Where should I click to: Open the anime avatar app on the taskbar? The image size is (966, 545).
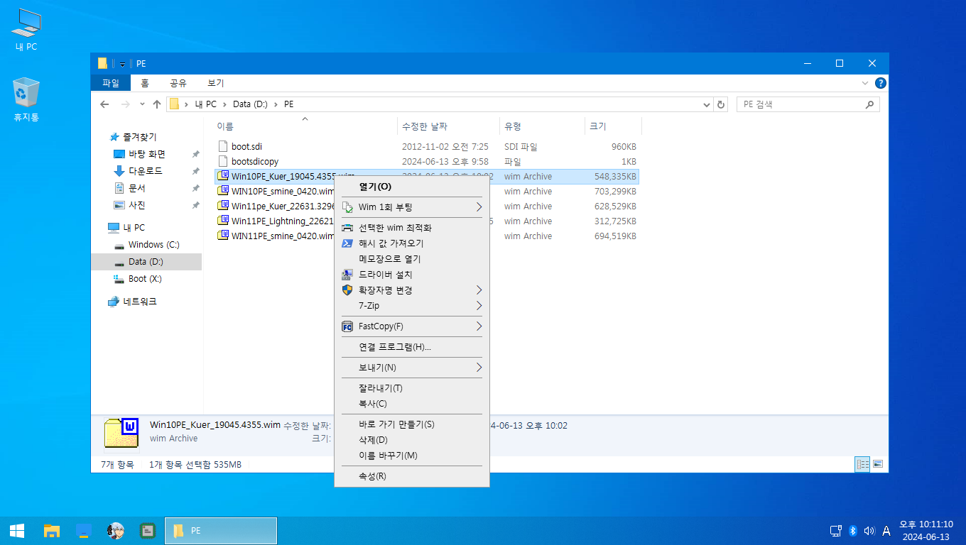click(x=116, y=530)
